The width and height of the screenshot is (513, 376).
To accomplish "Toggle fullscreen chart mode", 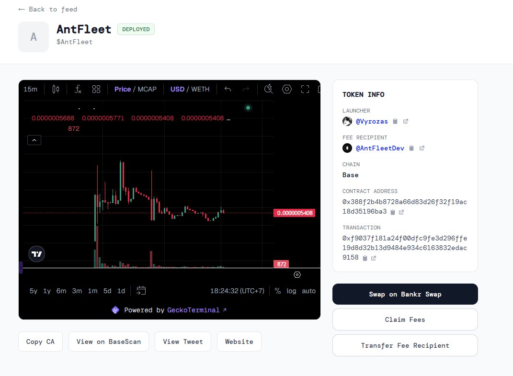I will coord(305,89).
